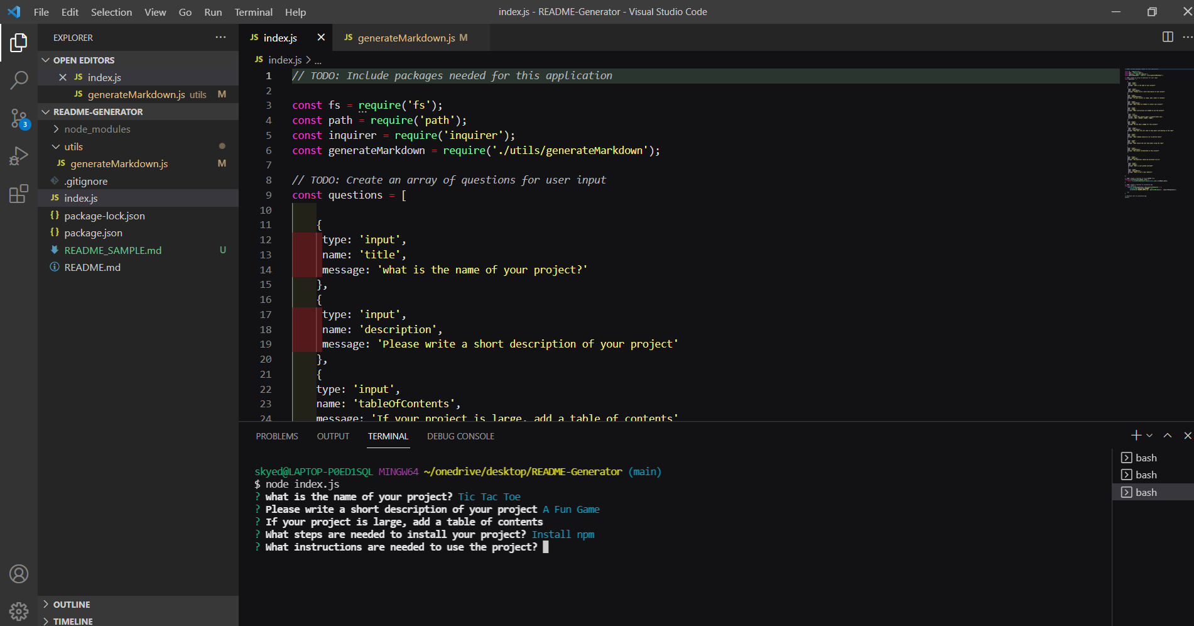Open the Terminal menu
Viewport: 1194px width, 626px height.
pyautogui.click(x=253, y=12)
